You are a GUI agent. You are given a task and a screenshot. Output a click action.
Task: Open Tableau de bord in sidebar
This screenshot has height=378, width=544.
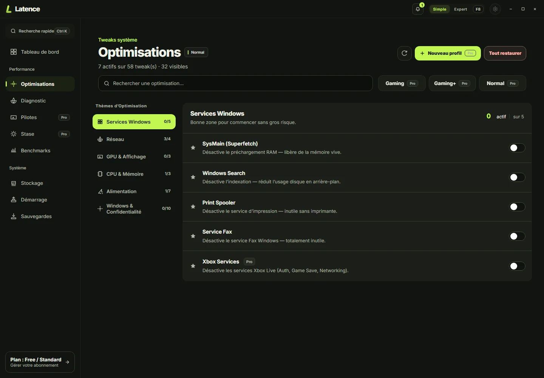(40, 52)
